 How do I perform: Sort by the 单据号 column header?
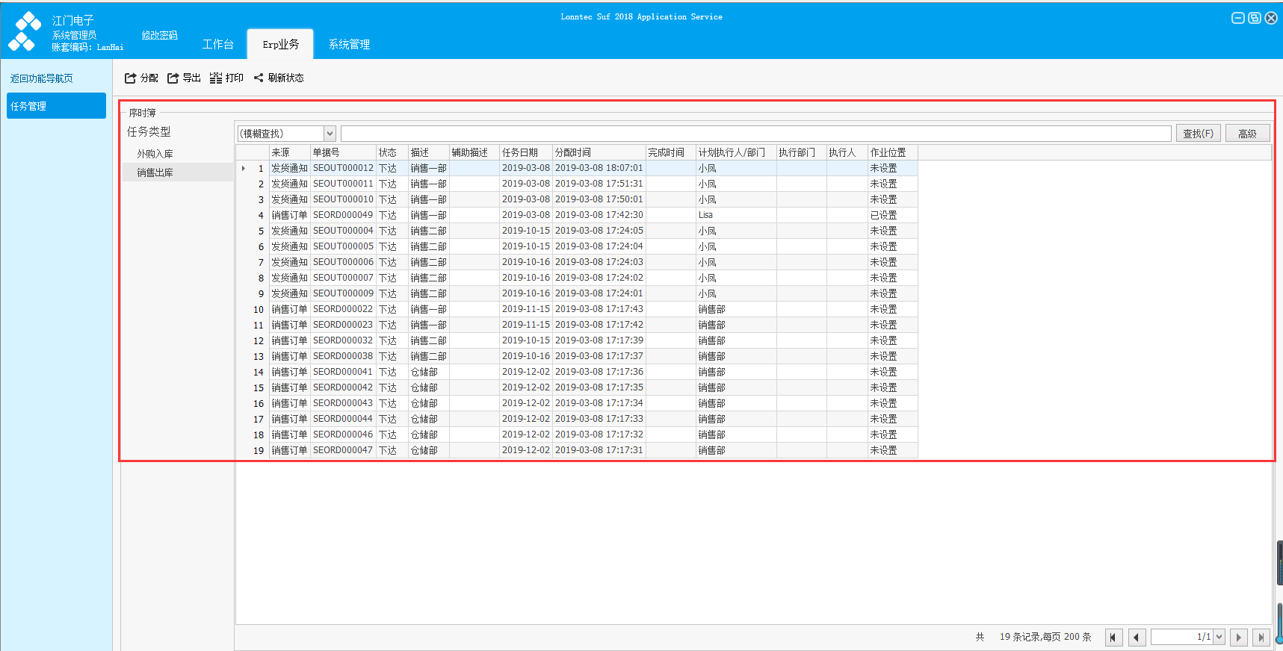tap(343, 152)
